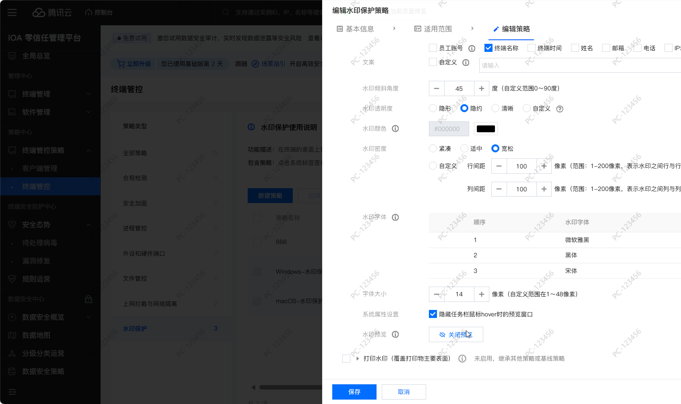The width and height of the screenshot is (681, 404).
Task: Go to the 基本信息 step
Action: pos(355,29)
